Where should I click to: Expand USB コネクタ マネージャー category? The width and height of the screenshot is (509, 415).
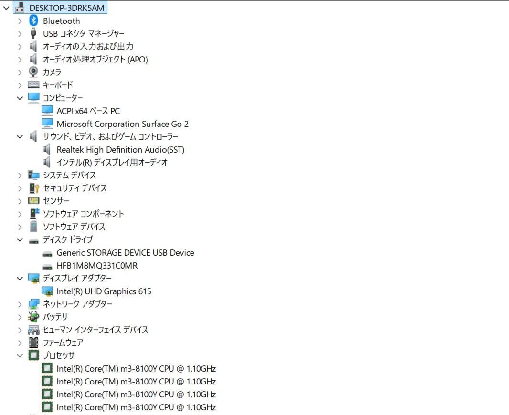coord(20,34)
